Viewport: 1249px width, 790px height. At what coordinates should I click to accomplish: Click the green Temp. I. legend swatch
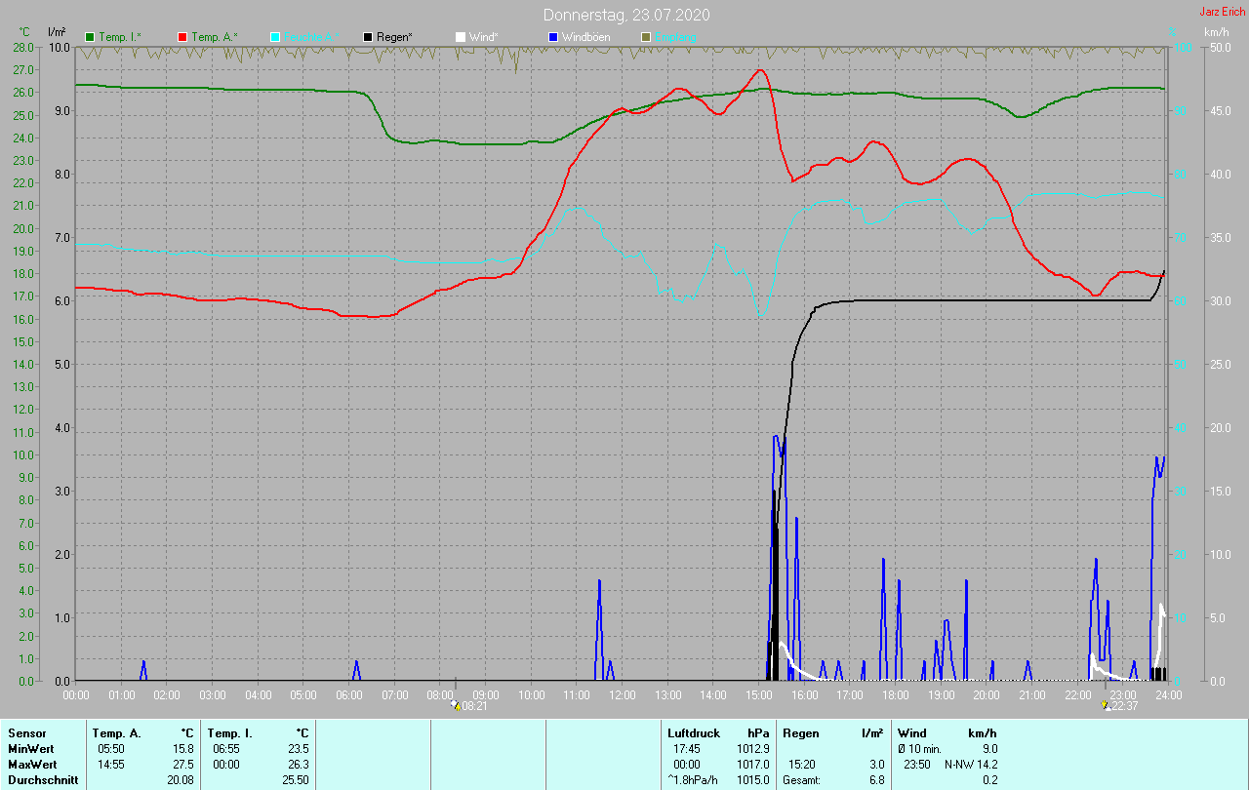pos(91,37)
